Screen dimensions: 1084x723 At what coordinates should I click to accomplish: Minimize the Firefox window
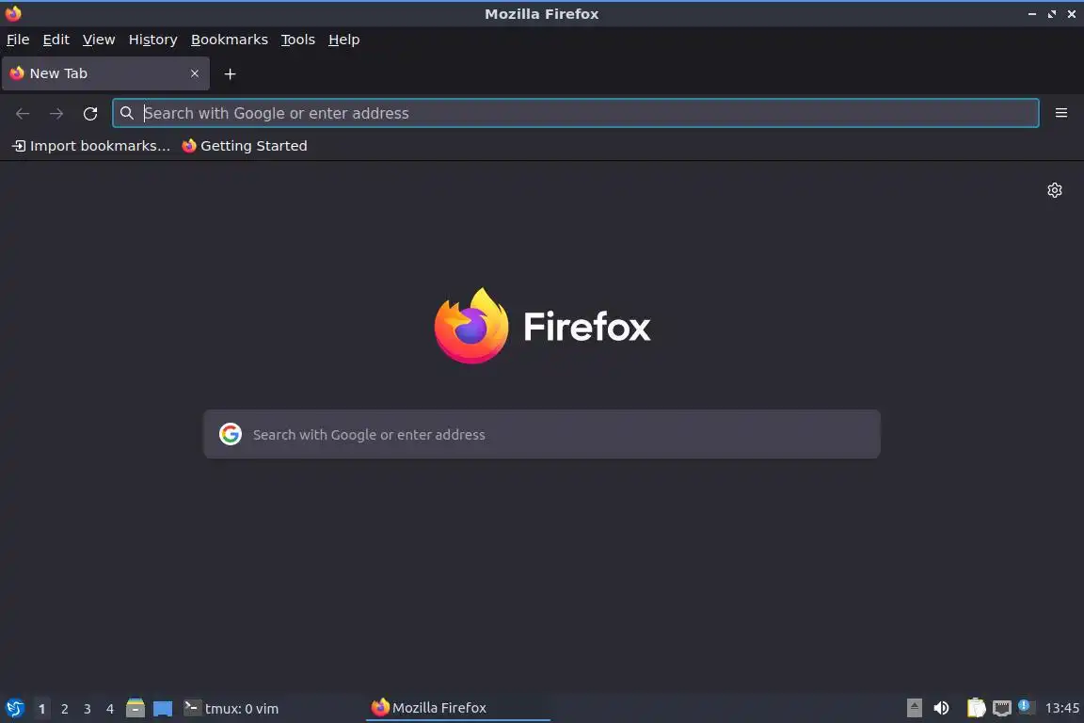[1032, 14]
